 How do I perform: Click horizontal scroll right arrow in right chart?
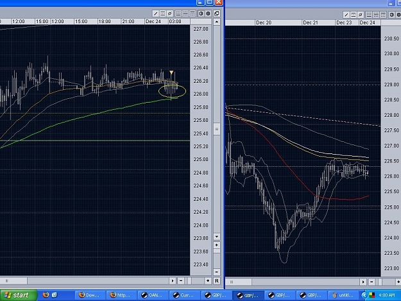(363, 282)
